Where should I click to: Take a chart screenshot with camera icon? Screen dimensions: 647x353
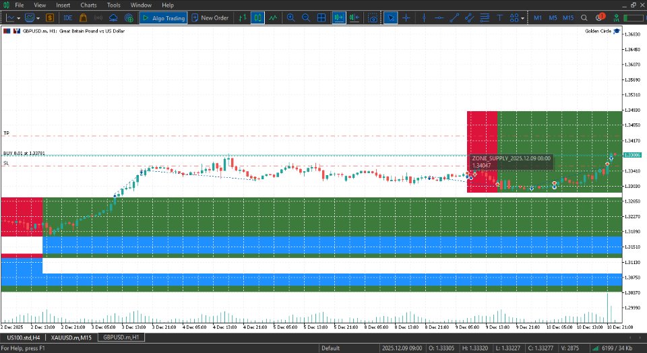click(373, 18)
